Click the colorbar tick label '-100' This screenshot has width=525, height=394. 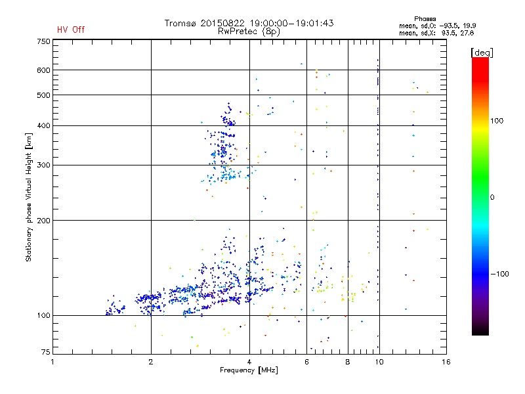(x=499, y=274)
